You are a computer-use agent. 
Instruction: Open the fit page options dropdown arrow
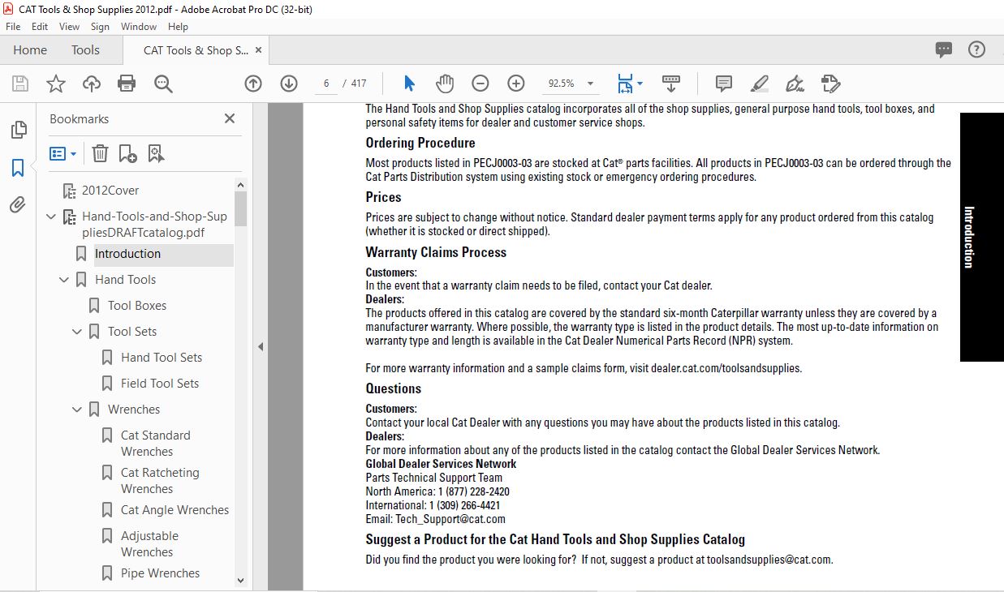click(640, 84)
